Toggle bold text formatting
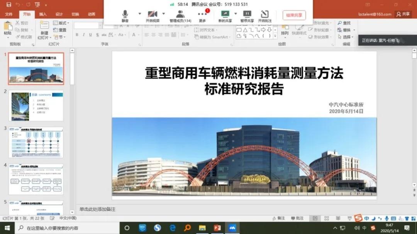This screenshot has height=234, width=417. click(77, 35)
